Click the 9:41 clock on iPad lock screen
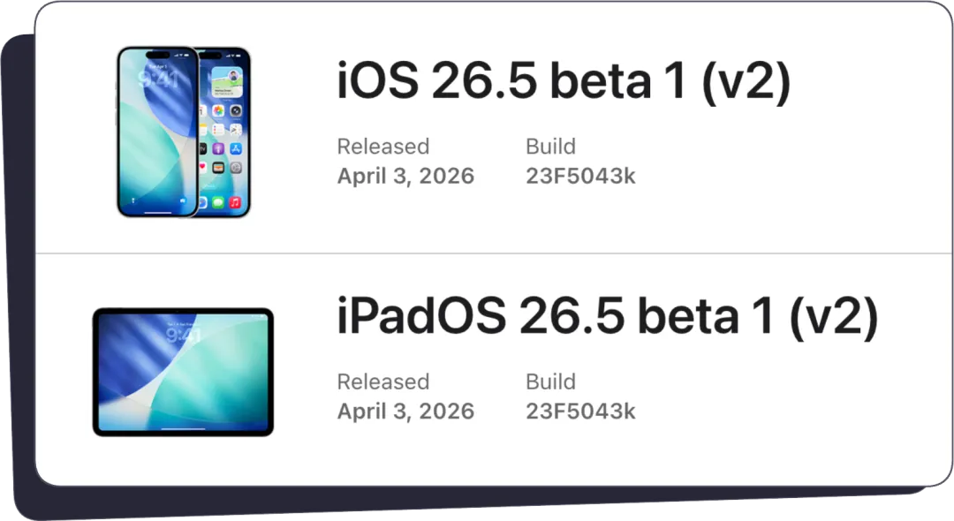 tap(183, 336)
